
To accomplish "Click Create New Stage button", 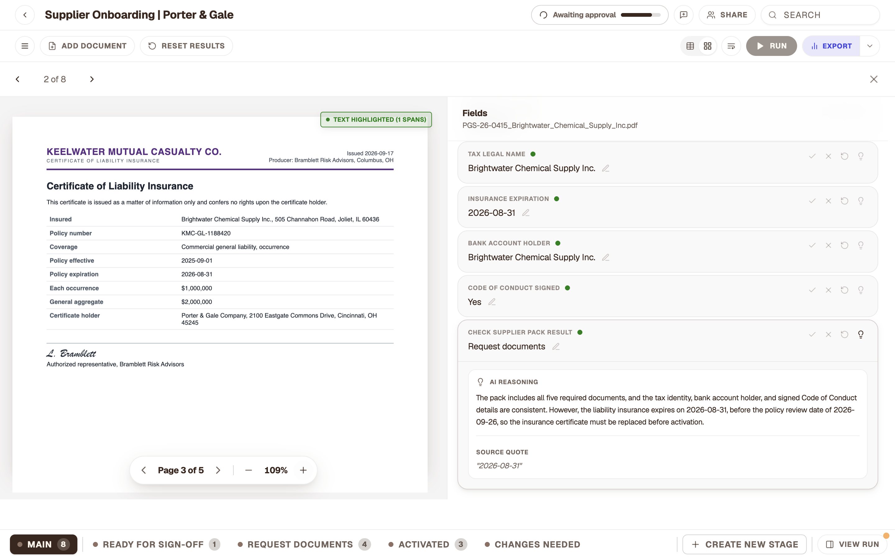I will (x=745, y=544).
